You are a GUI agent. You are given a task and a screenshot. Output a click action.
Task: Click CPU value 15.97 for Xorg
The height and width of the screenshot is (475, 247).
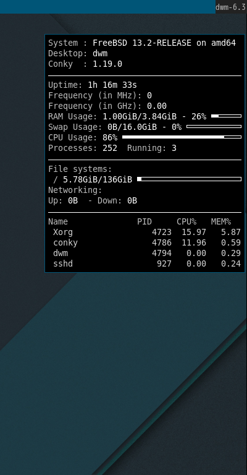(194, 233)
